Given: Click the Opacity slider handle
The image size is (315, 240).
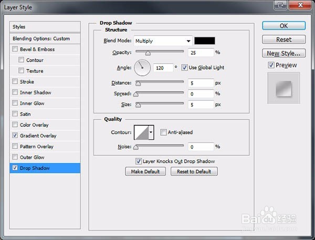Looking at the screenshot, I should pos(148,53).
